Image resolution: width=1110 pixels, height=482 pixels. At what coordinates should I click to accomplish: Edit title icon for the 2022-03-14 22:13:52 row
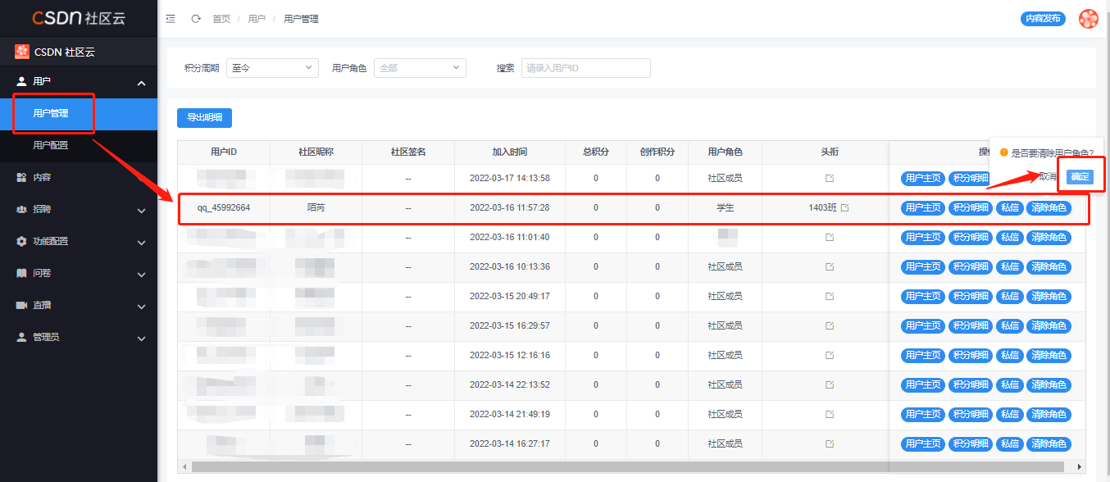[830, 384]
